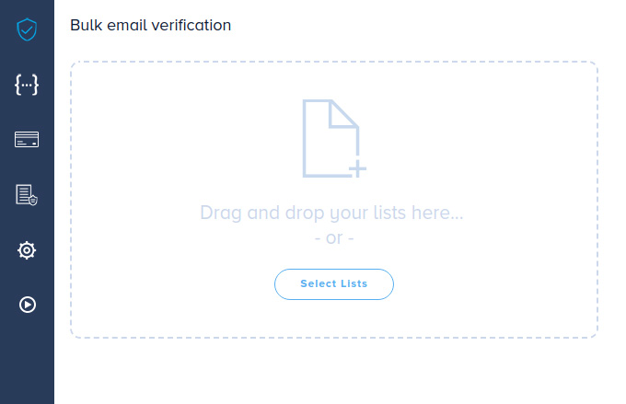Click the 'Bulk email verification' heading
626x404 pixels.
point(150,25)
